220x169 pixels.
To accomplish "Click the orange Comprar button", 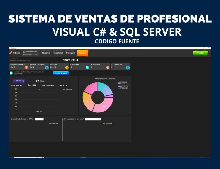I will [x=83, y=53].
